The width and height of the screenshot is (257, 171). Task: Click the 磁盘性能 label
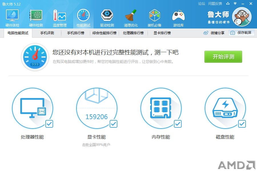click(225, 137)
